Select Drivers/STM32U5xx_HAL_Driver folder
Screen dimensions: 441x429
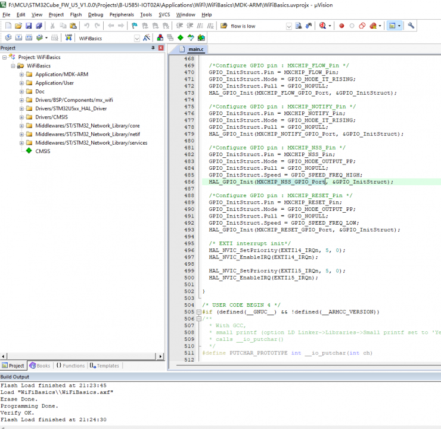click(71, 108)
